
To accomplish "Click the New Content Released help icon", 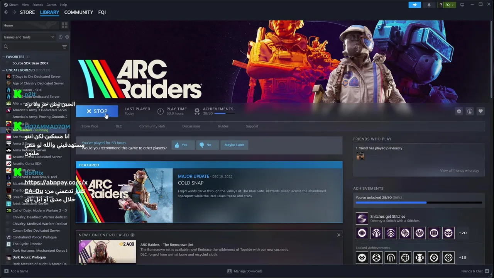I will (132, 235).
